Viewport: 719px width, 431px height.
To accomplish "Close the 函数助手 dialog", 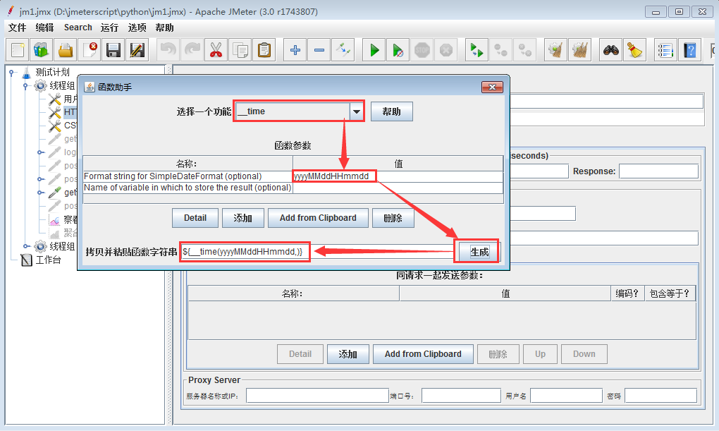I will [493, 87].
